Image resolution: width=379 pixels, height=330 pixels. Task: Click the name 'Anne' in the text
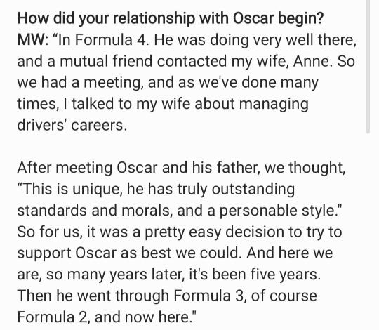click(x=311, y=61)
